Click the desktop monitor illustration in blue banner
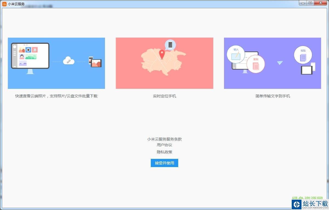The image size is (329, 210). pyautogui.click(x=30, y=56)
